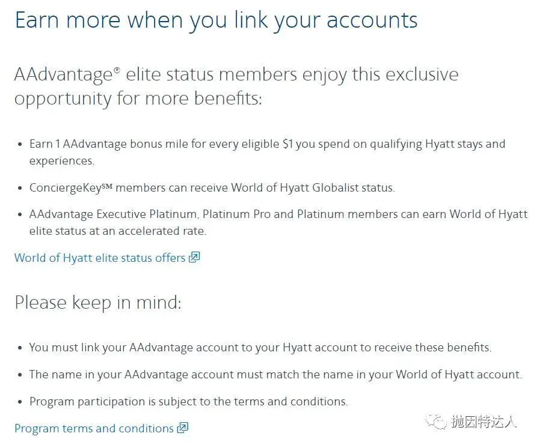Select the Program participation is subject to terms line
This screenshot has height=445, width=534.
[x=188, y=402]
